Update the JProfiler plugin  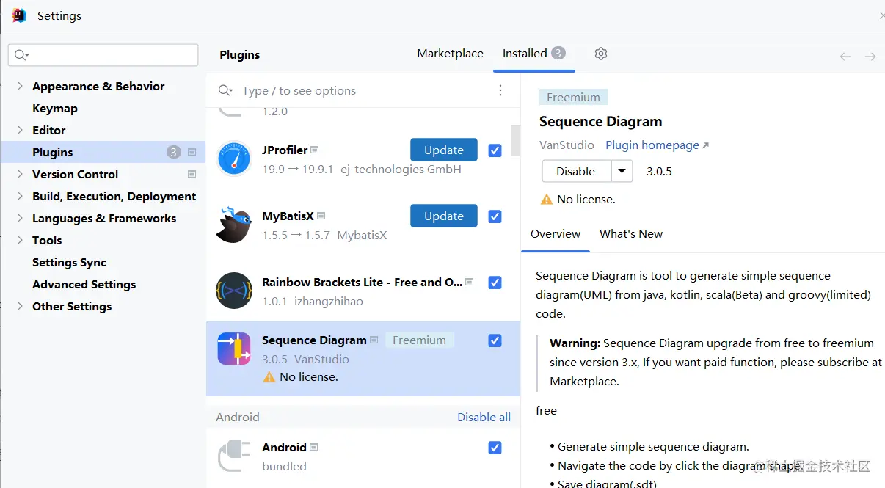pyautogui.click(x=444, y=150)
